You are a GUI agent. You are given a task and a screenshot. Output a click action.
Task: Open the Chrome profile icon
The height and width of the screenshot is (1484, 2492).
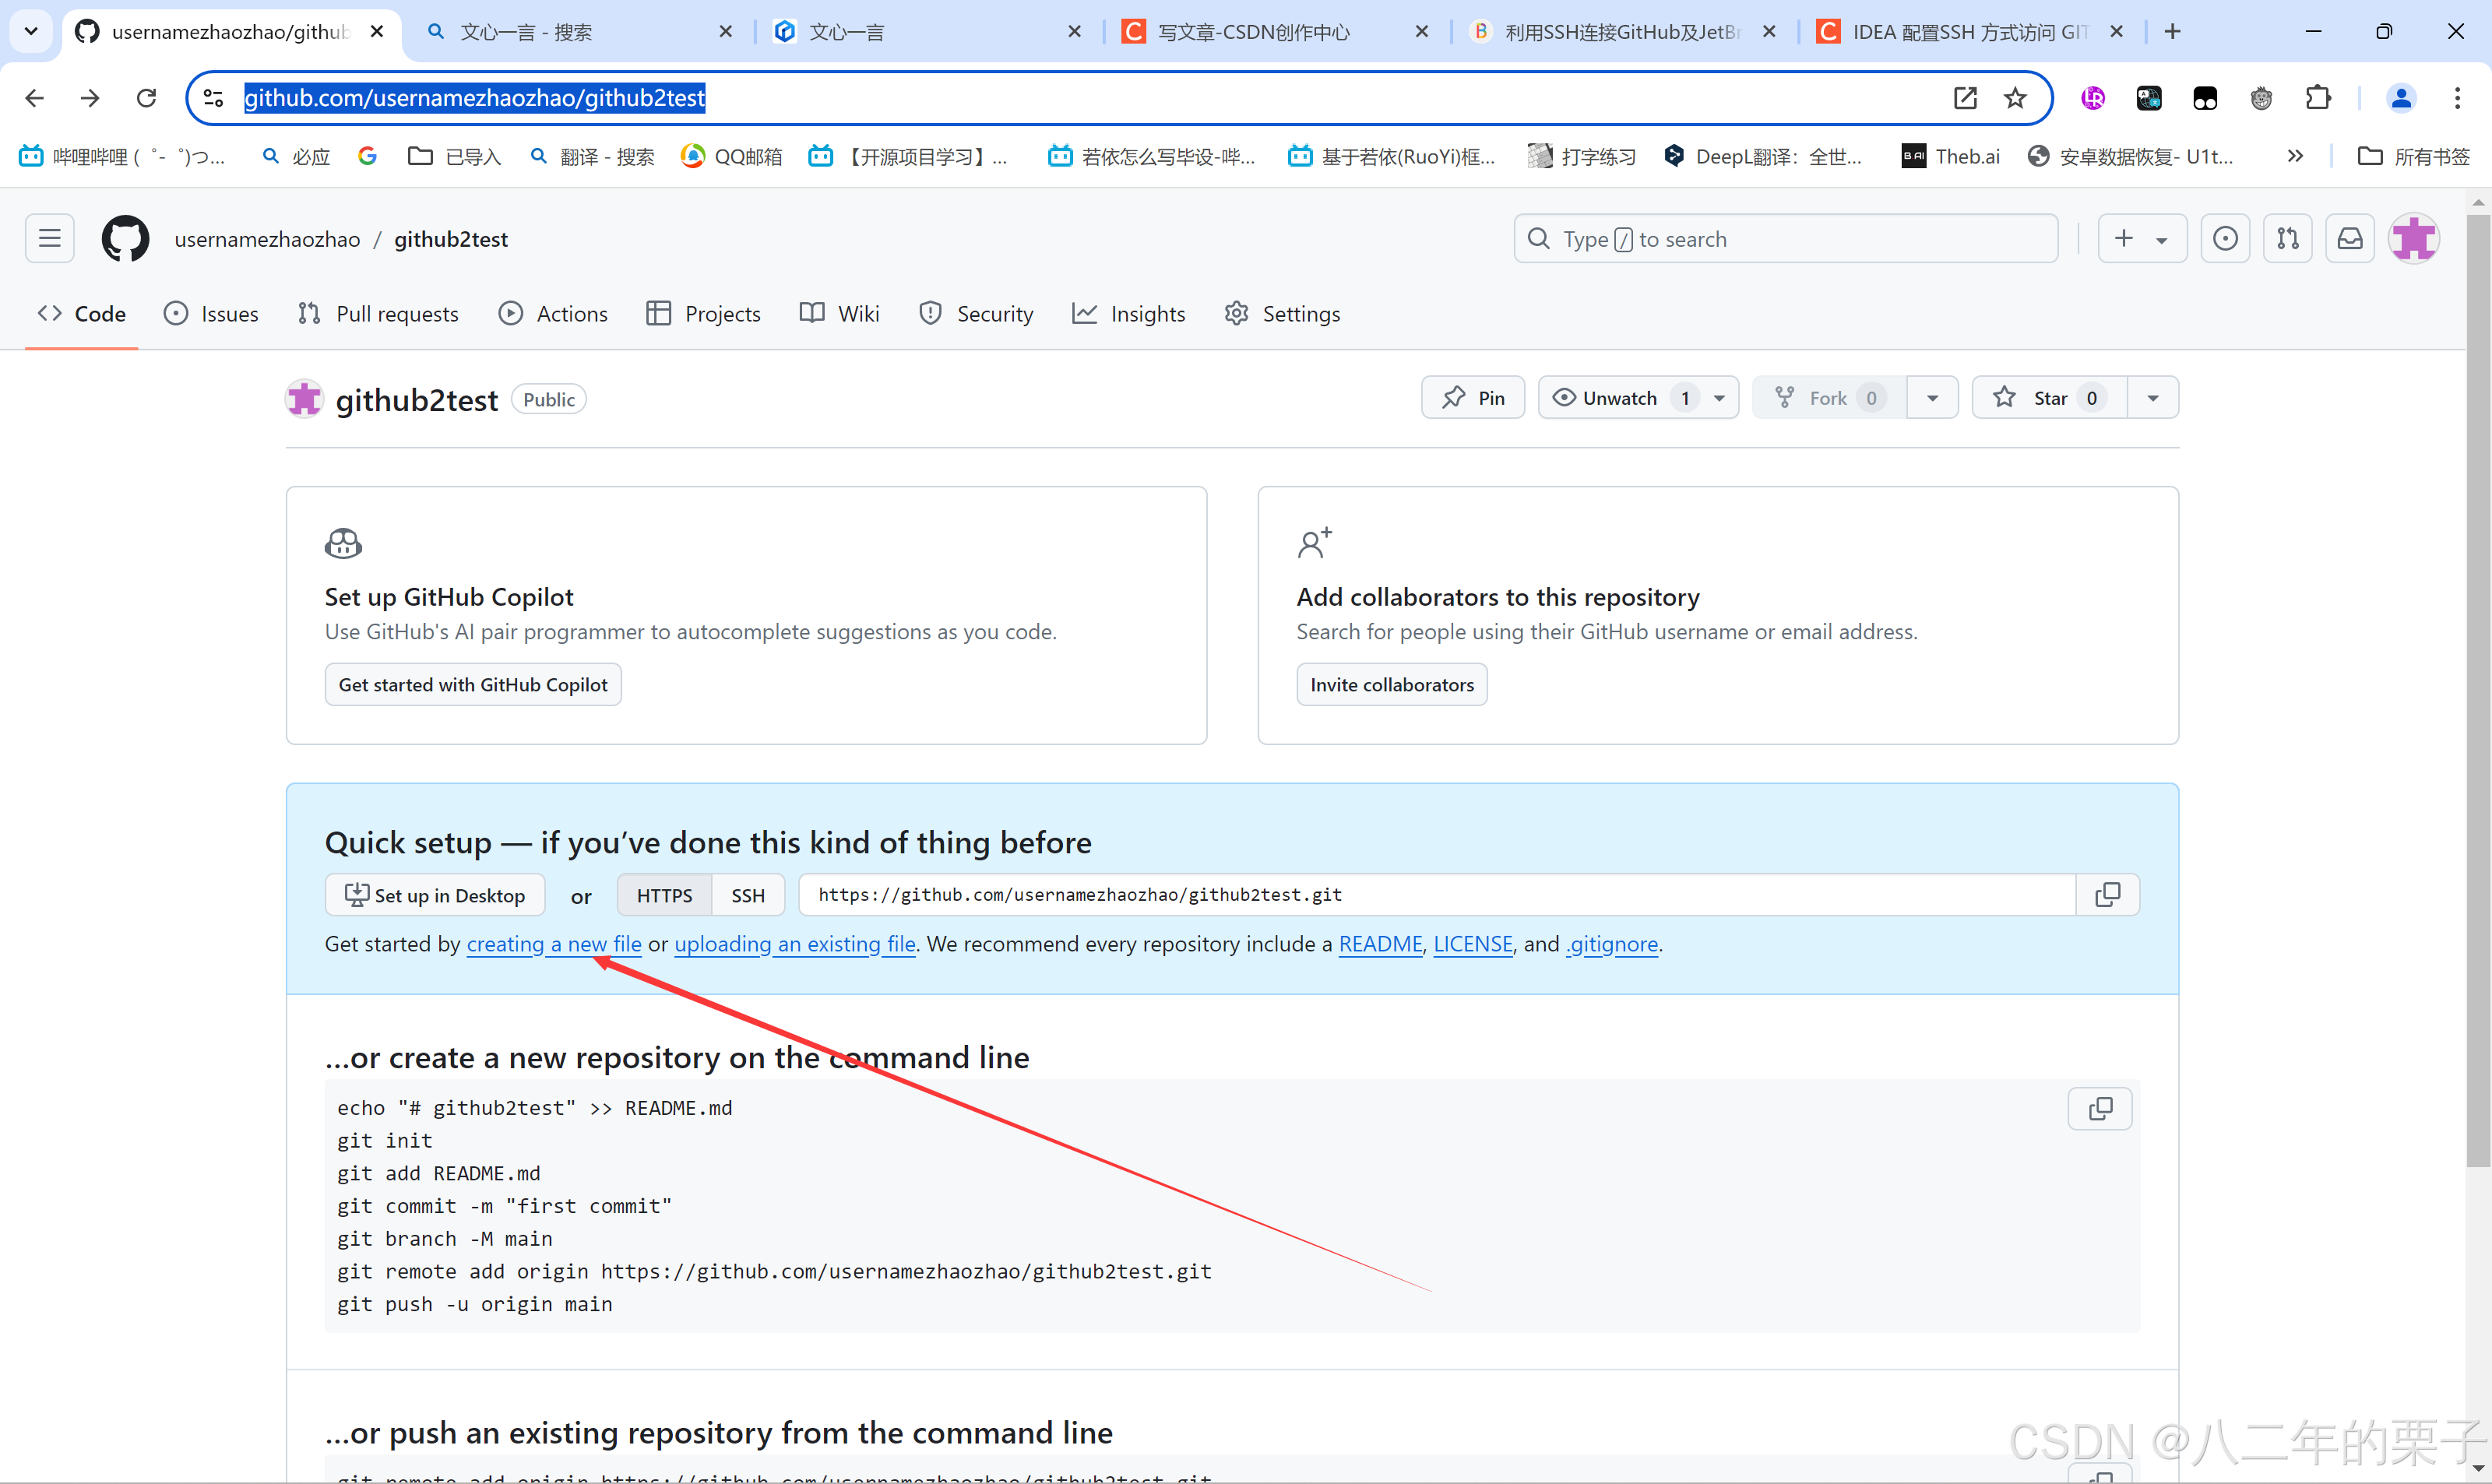click(2401, 98)
